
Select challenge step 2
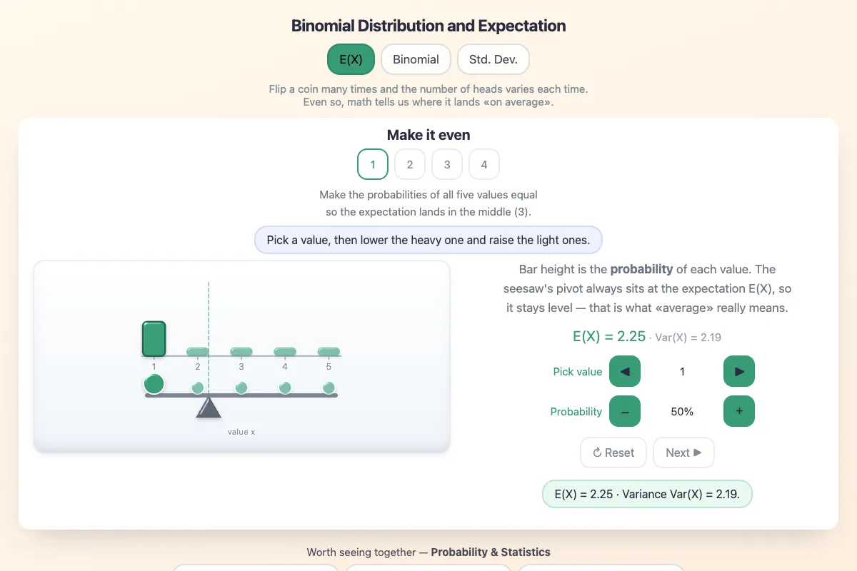(410, 164)
